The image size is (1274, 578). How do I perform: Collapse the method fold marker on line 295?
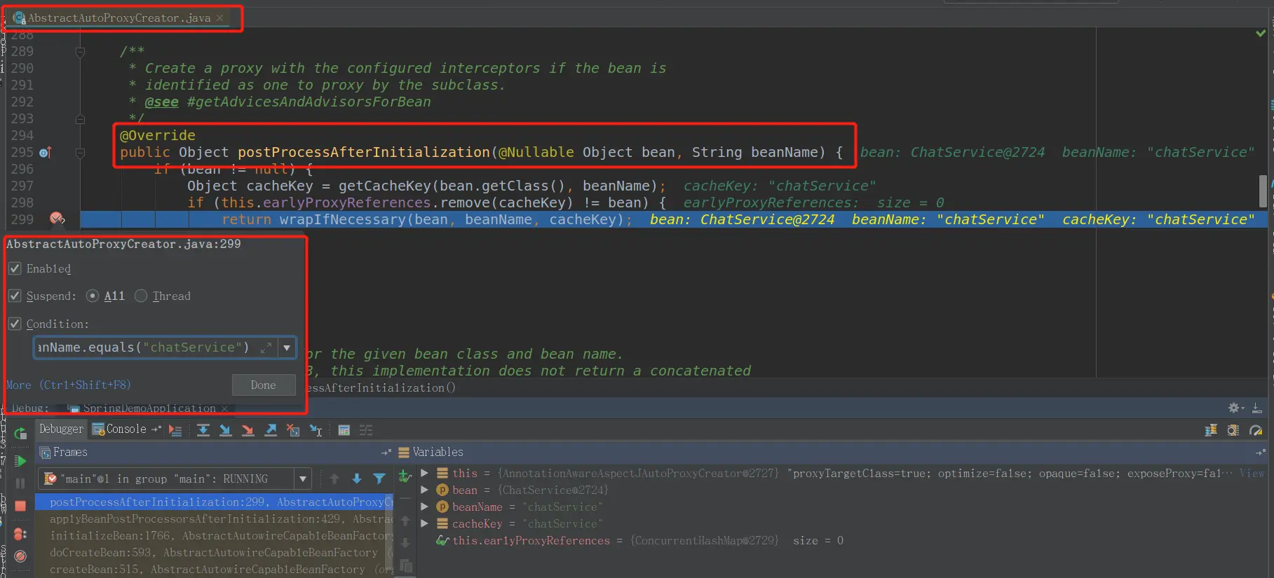80,152
